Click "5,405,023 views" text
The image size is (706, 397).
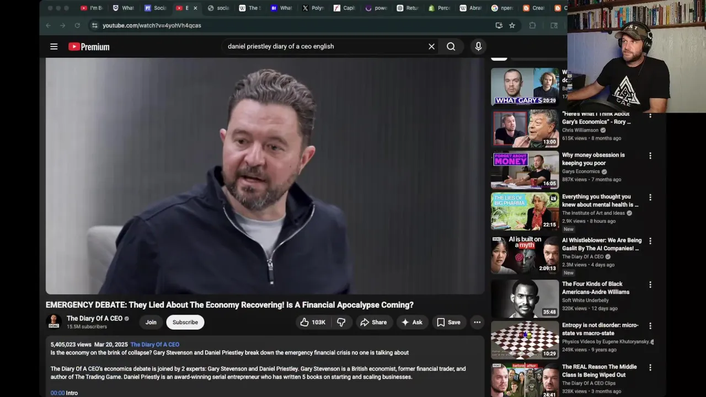pyautogui.click(x=71, y=345)
